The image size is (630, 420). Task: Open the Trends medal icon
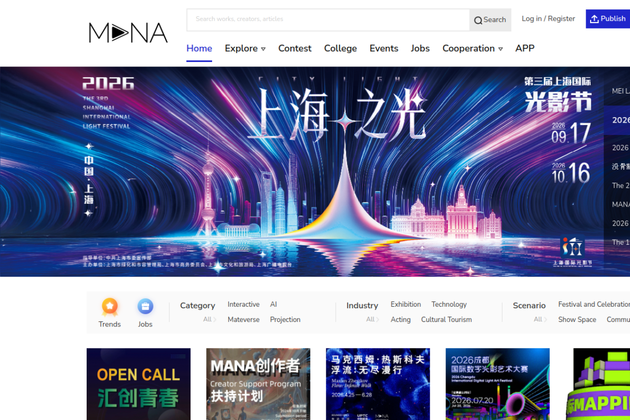click(x=110, y=307)
